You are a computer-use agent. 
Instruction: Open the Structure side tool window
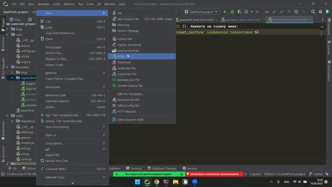(3, 154)
